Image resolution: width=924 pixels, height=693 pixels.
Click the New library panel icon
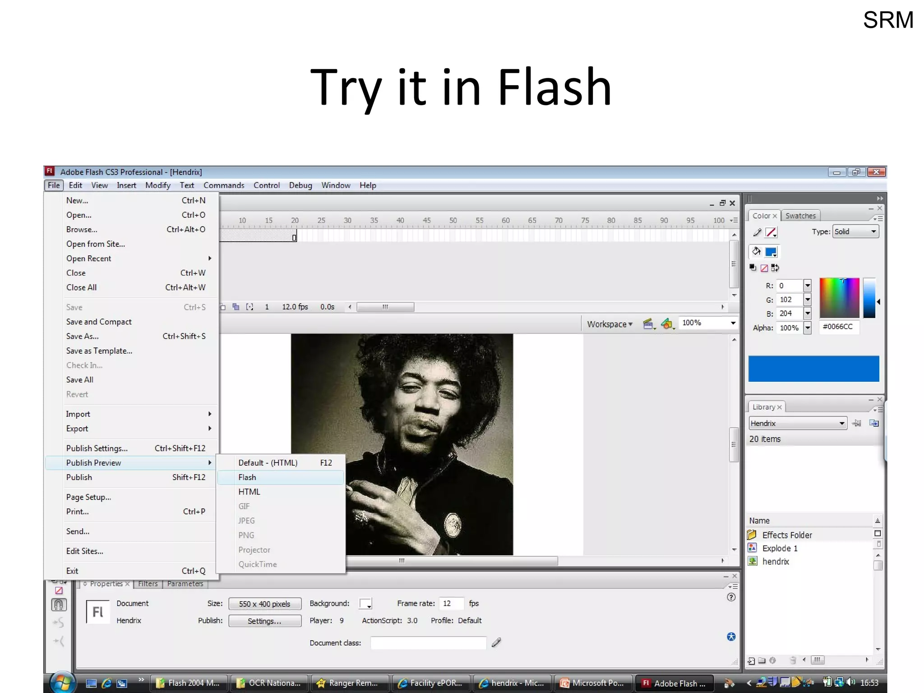(x=874, y=423)
